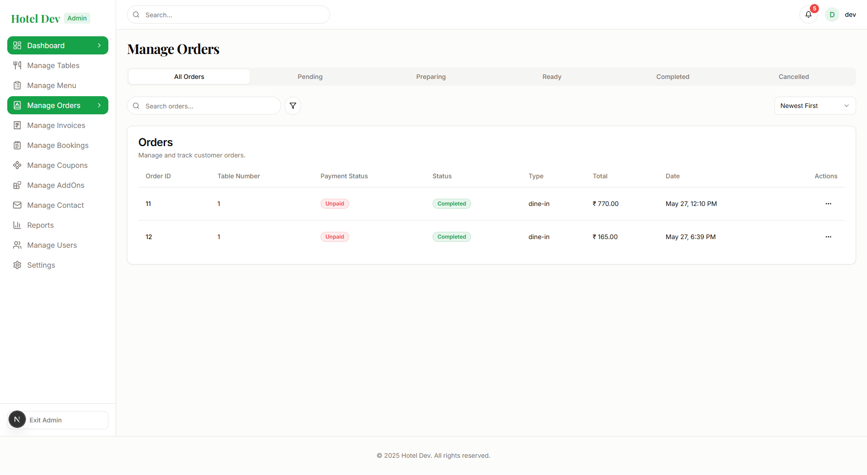Open the orders filter funnel icon

click(293, 106)
